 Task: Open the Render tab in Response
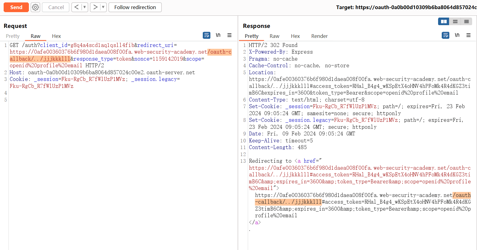[x=319, y=36]
